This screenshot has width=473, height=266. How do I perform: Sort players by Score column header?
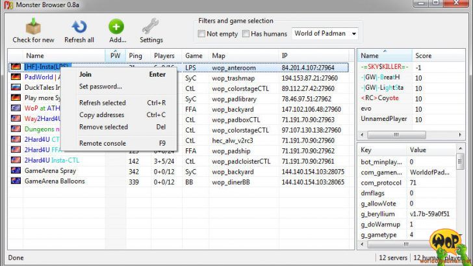(x=439, y=55)
